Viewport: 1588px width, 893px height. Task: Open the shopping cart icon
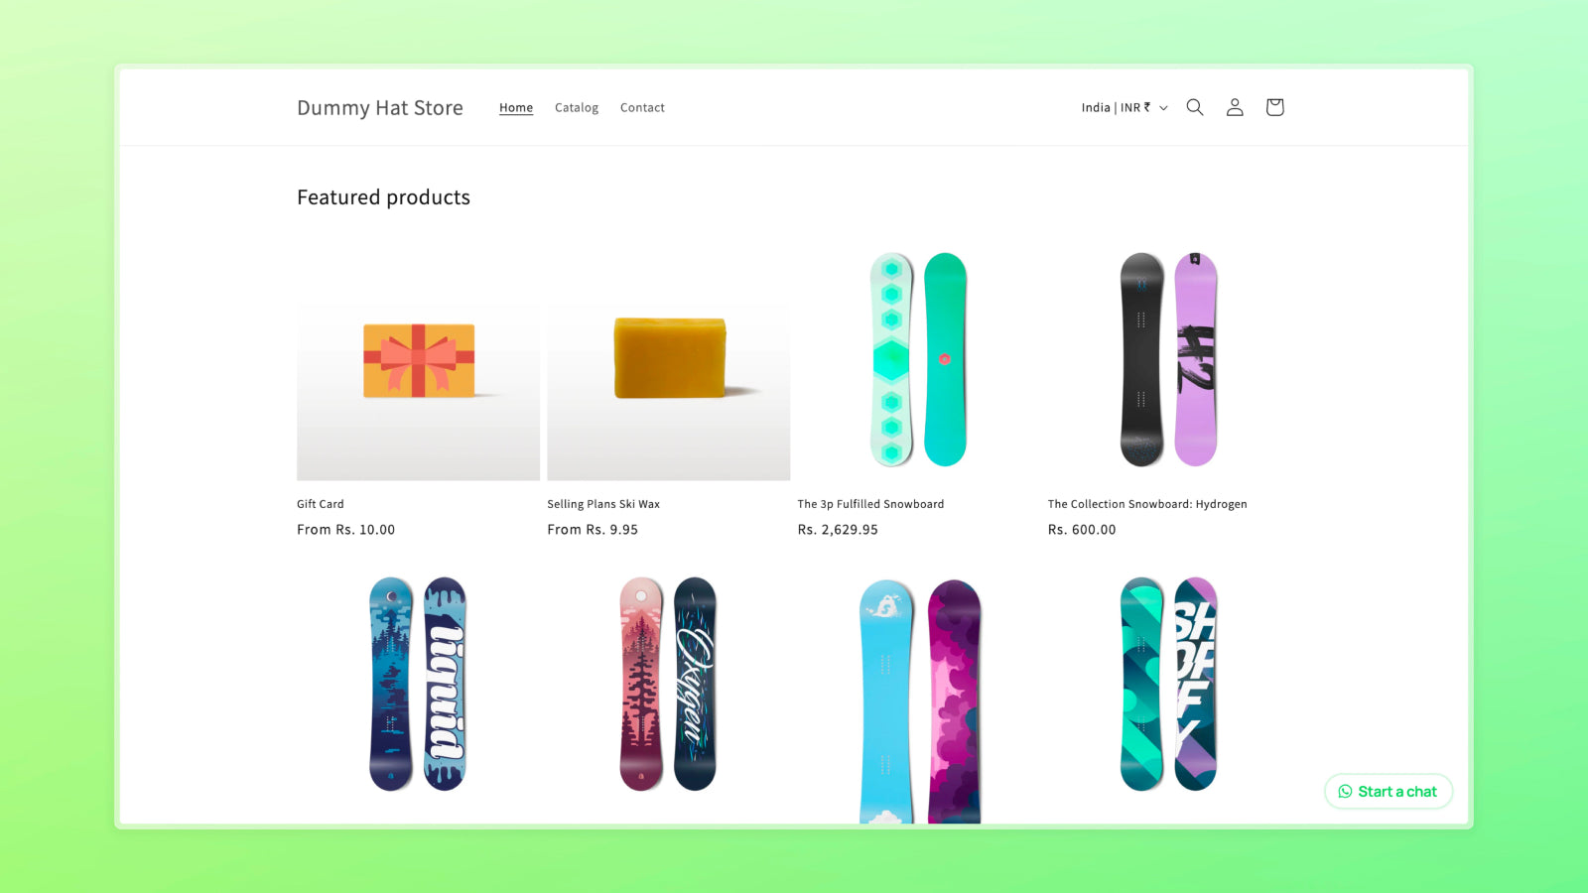pyautogui.click(x=1274, y=107)
